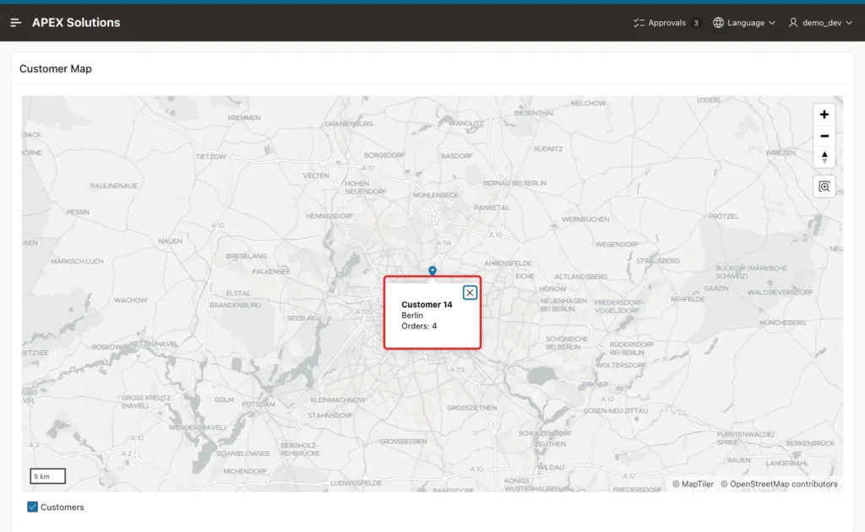Click the Falkensee label on map
Screen dimensions: 865x532
(x=271, y=271)
